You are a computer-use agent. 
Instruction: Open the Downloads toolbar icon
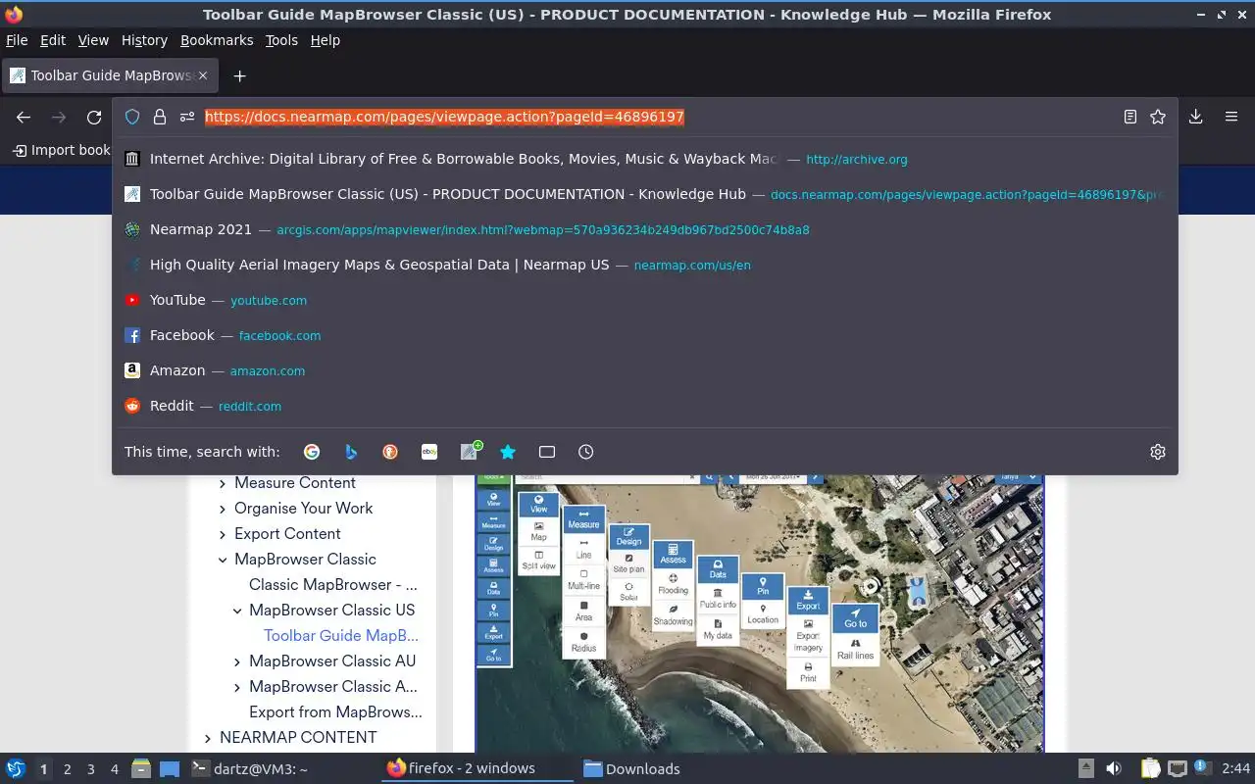point(1196,117)
